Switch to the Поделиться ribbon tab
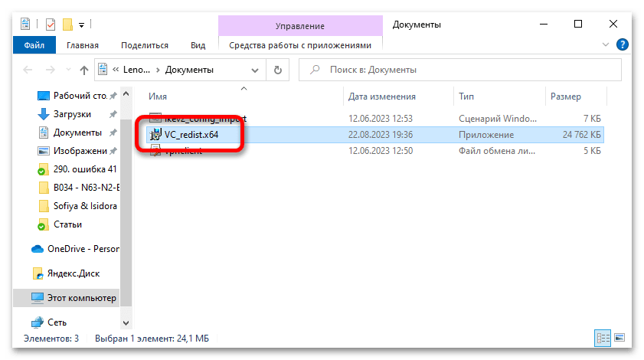644x360 pixels. click(145, 45)
